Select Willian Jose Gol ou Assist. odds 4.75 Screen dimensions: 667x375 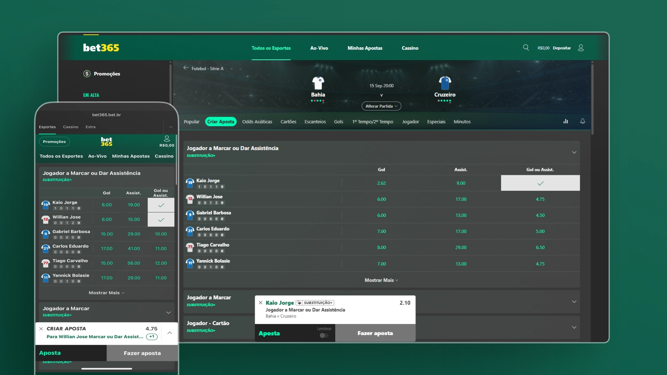pyautogui.click(x=540, y=199)
